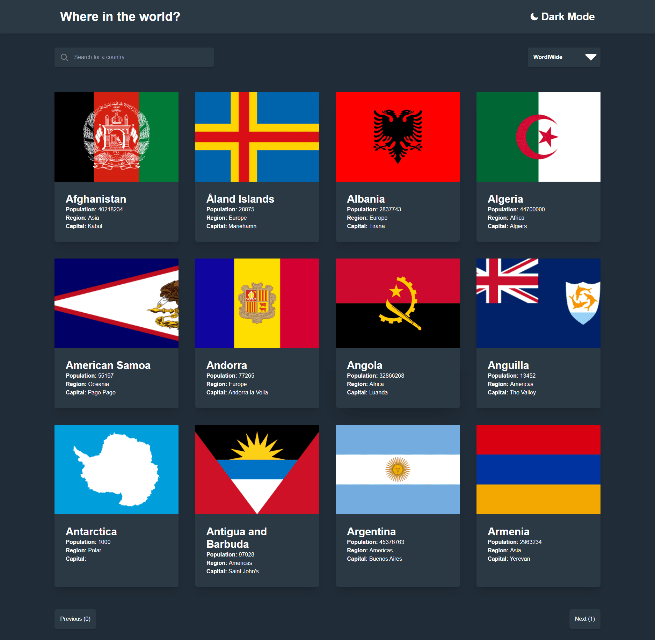Click the dark mode moon icon
This screenshot has height=640, width=655.
[534, 16]
